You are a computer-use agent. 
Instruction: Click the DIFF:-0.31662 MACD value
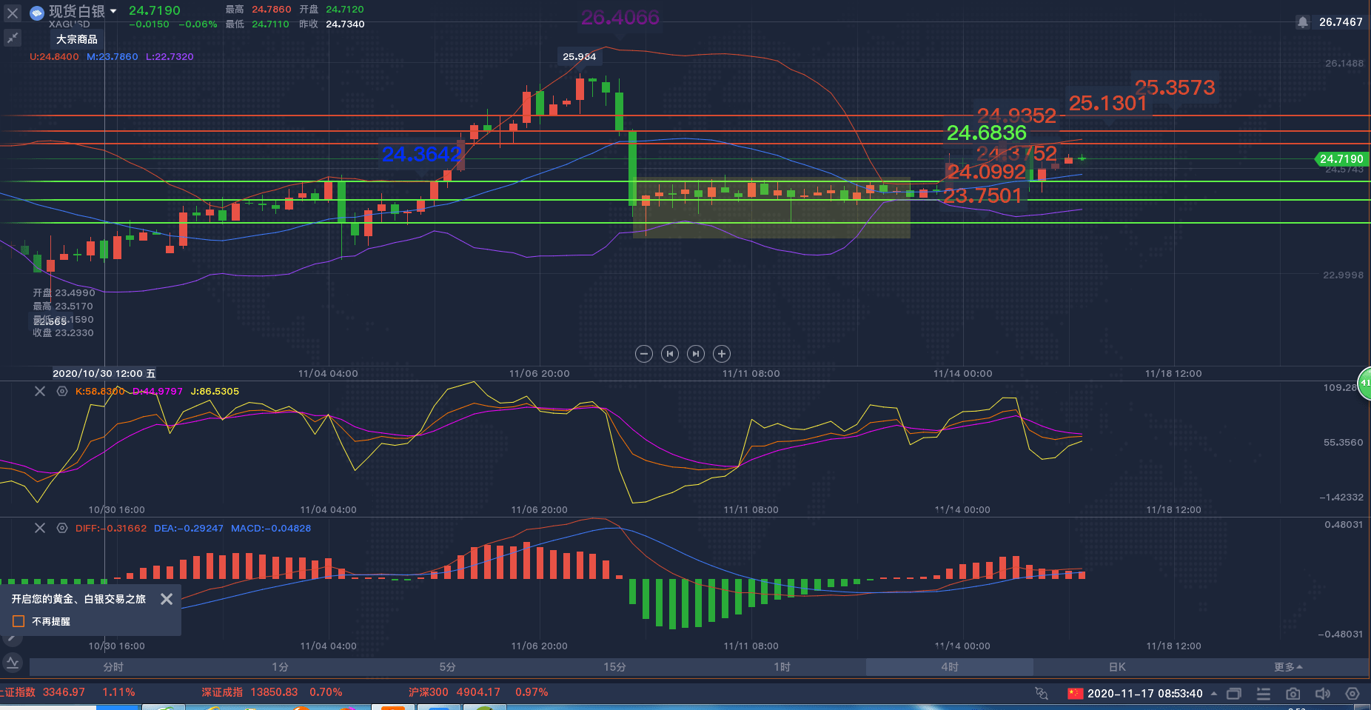tap(111, 528)
